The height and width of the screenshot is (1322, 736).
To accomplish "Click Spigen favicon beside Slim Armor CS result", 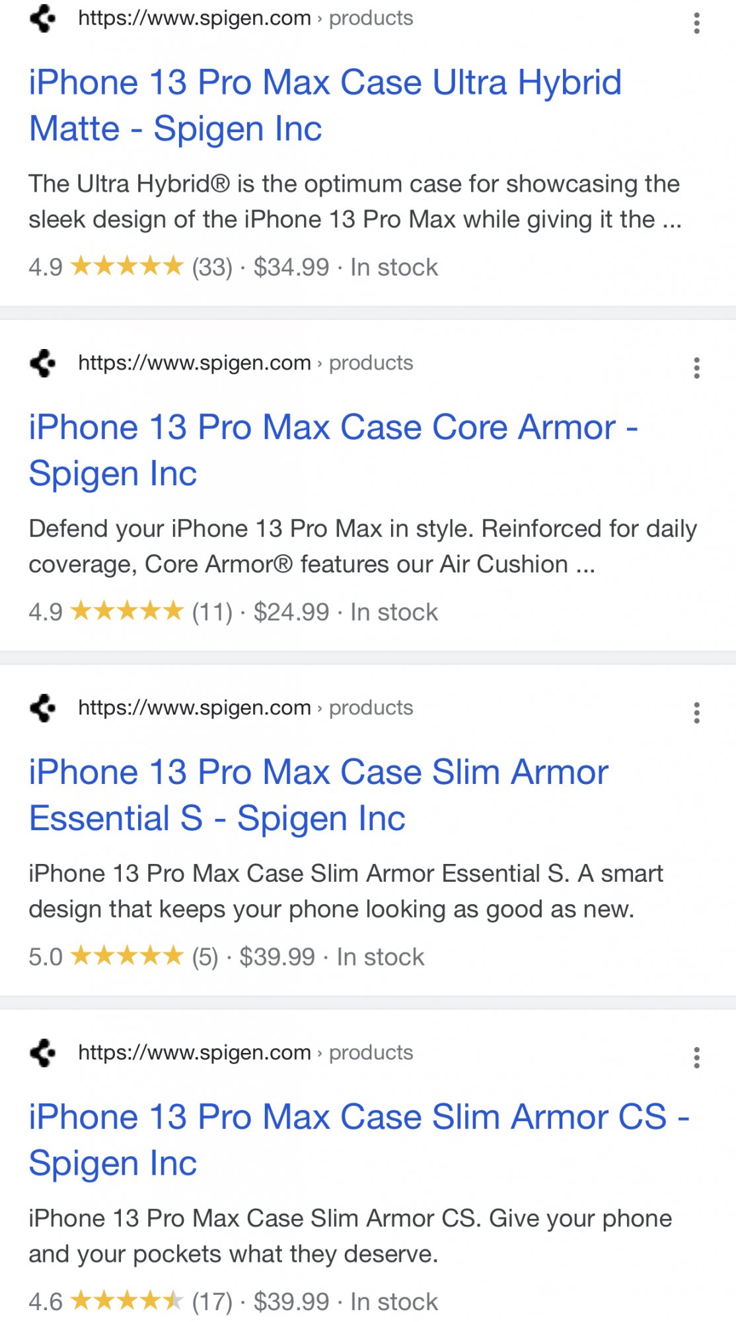I will (43, 1053).
